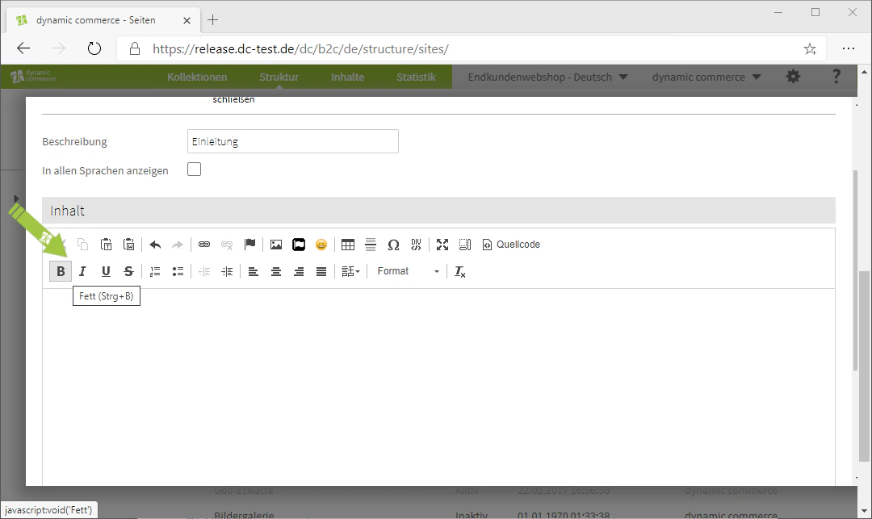The height and width of the screenshot is (519, 872).
Task: Toggle bold formatting in the editor
Action: click(61, 271)
